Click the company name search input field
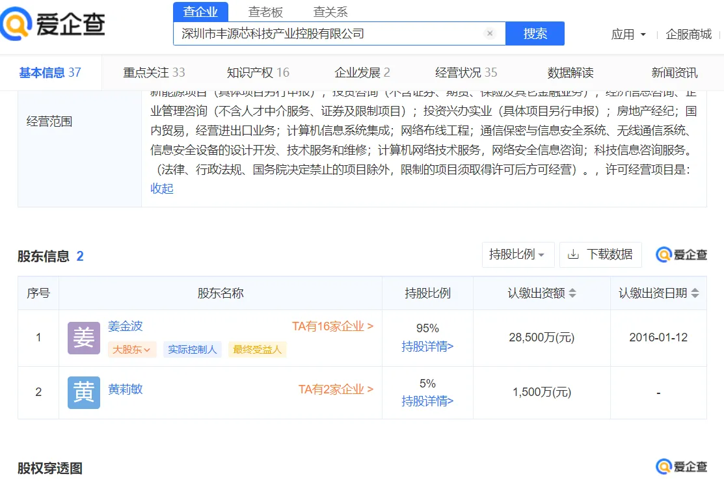The width and height of the screenshot is (724, 487). 328,34
